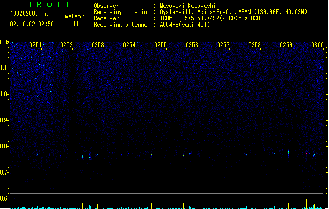Screen dimensions: 329x209
Task: Click the A504HB(yagi 4el) antenna text
Action: pos(185,25)
